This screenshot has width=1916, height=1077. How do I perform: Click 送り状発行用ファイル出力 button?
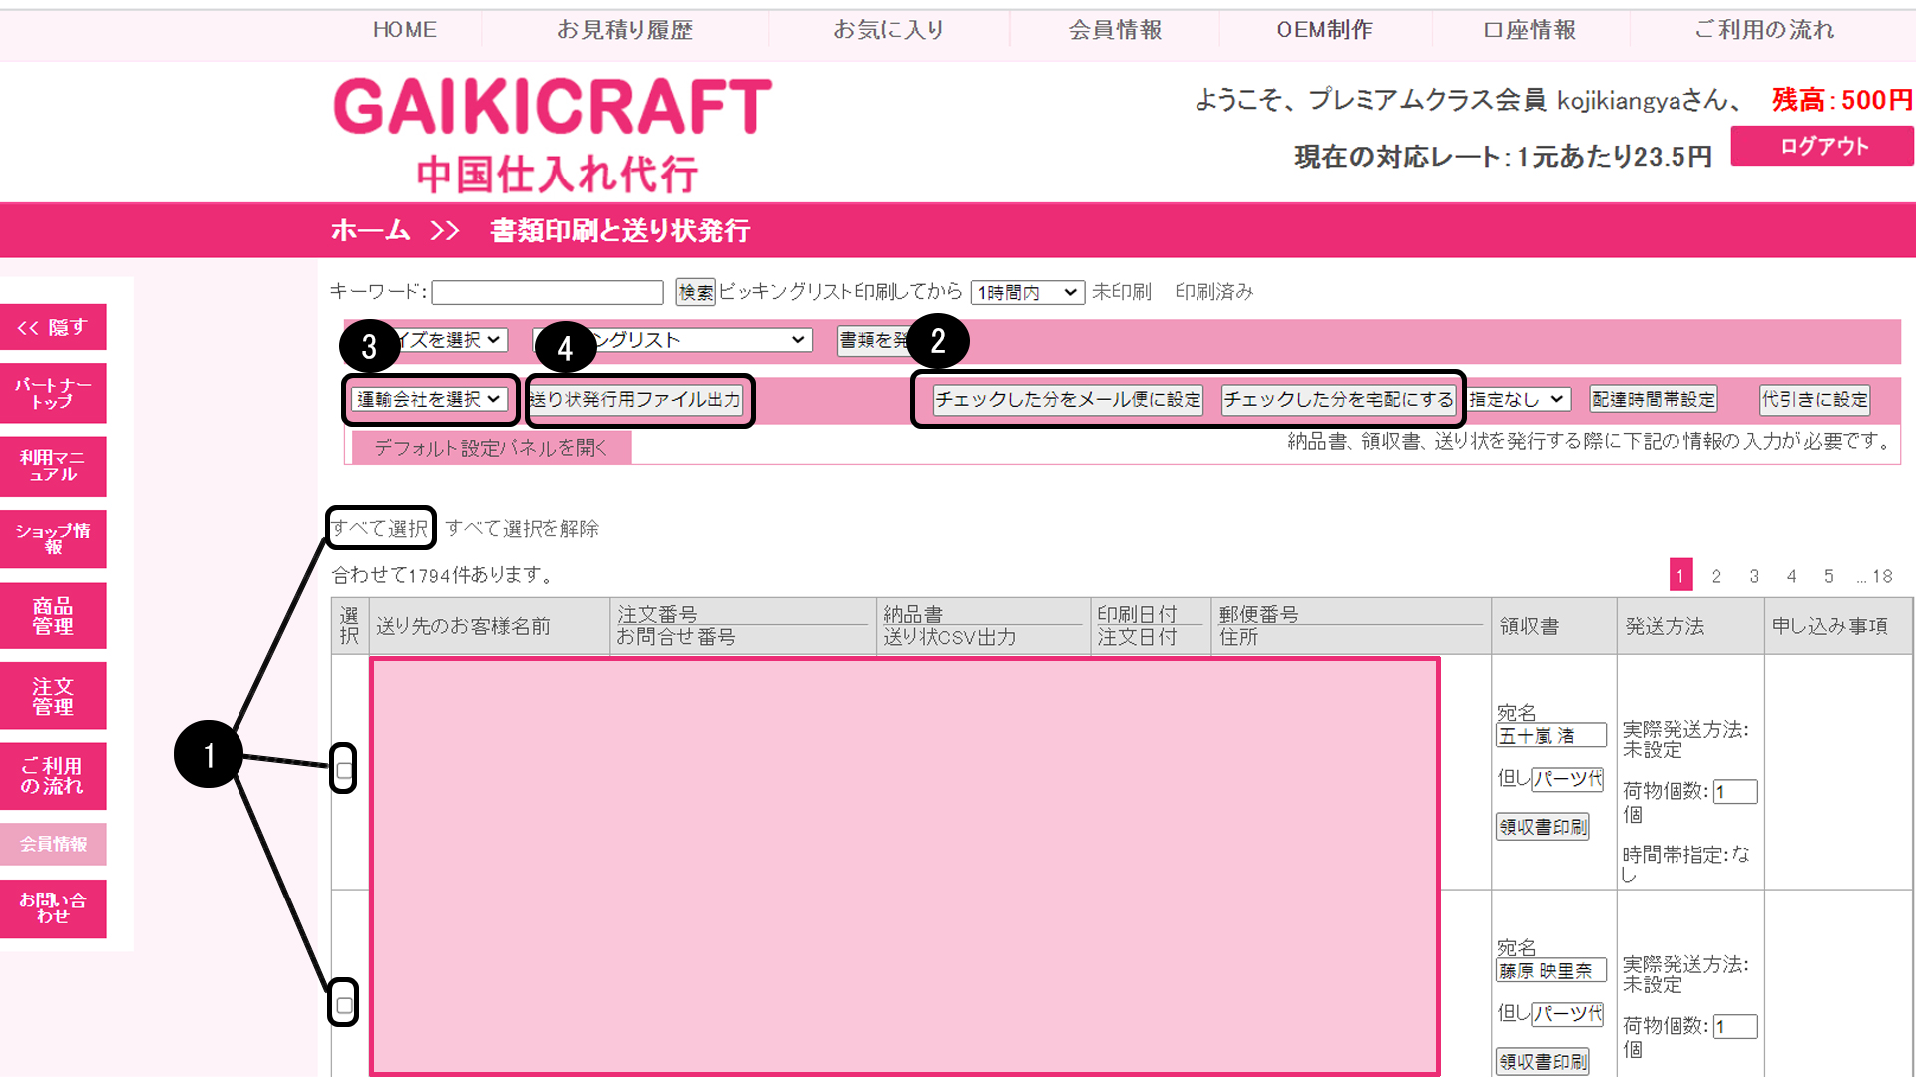pos(637,400)
